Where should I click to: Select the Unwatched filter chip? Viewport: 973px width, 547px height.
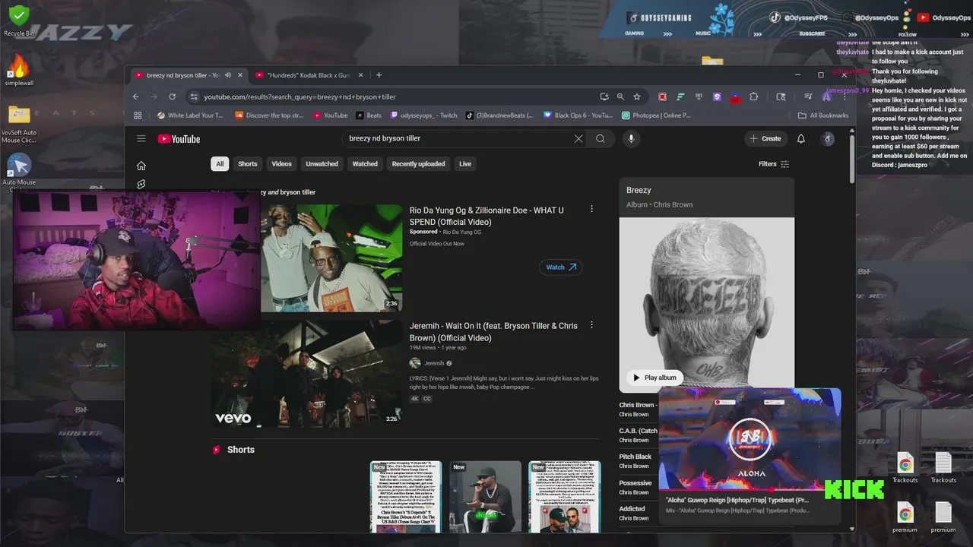click(322, 163)
